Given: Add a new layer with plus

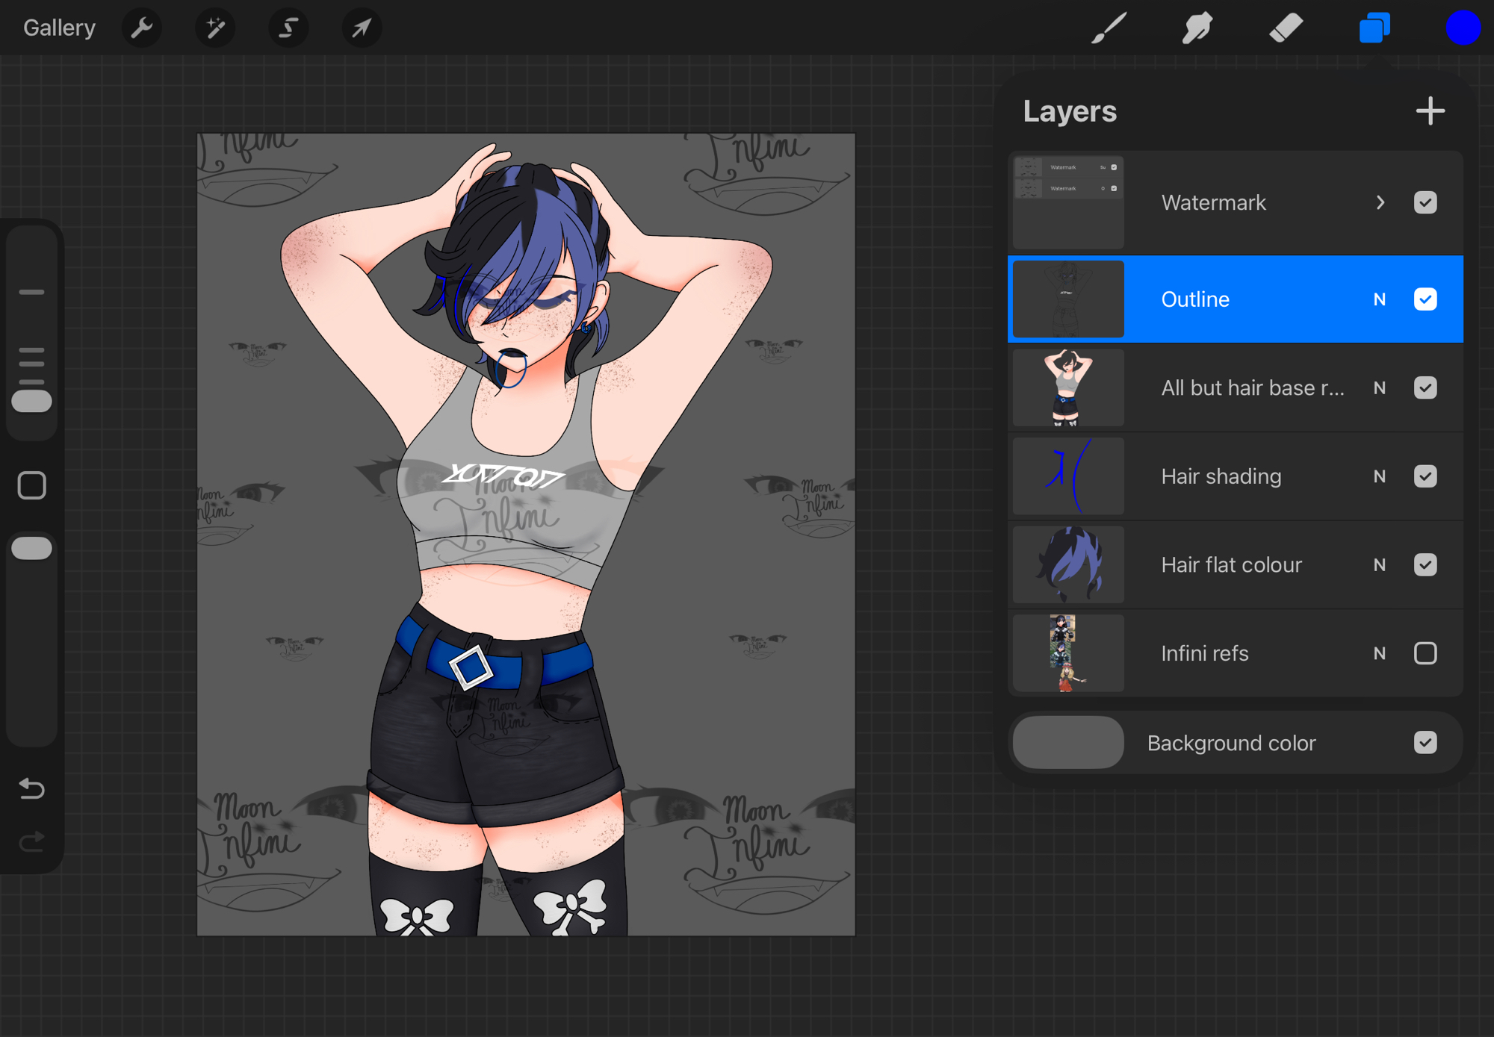Looking at the screenshot, I should pyautogui.click(x=1430, y=111).
